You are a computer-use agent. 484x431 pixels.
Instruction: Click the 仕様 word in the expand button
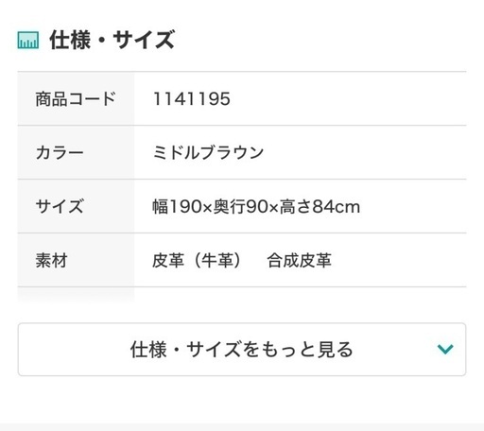click(148, 350)
